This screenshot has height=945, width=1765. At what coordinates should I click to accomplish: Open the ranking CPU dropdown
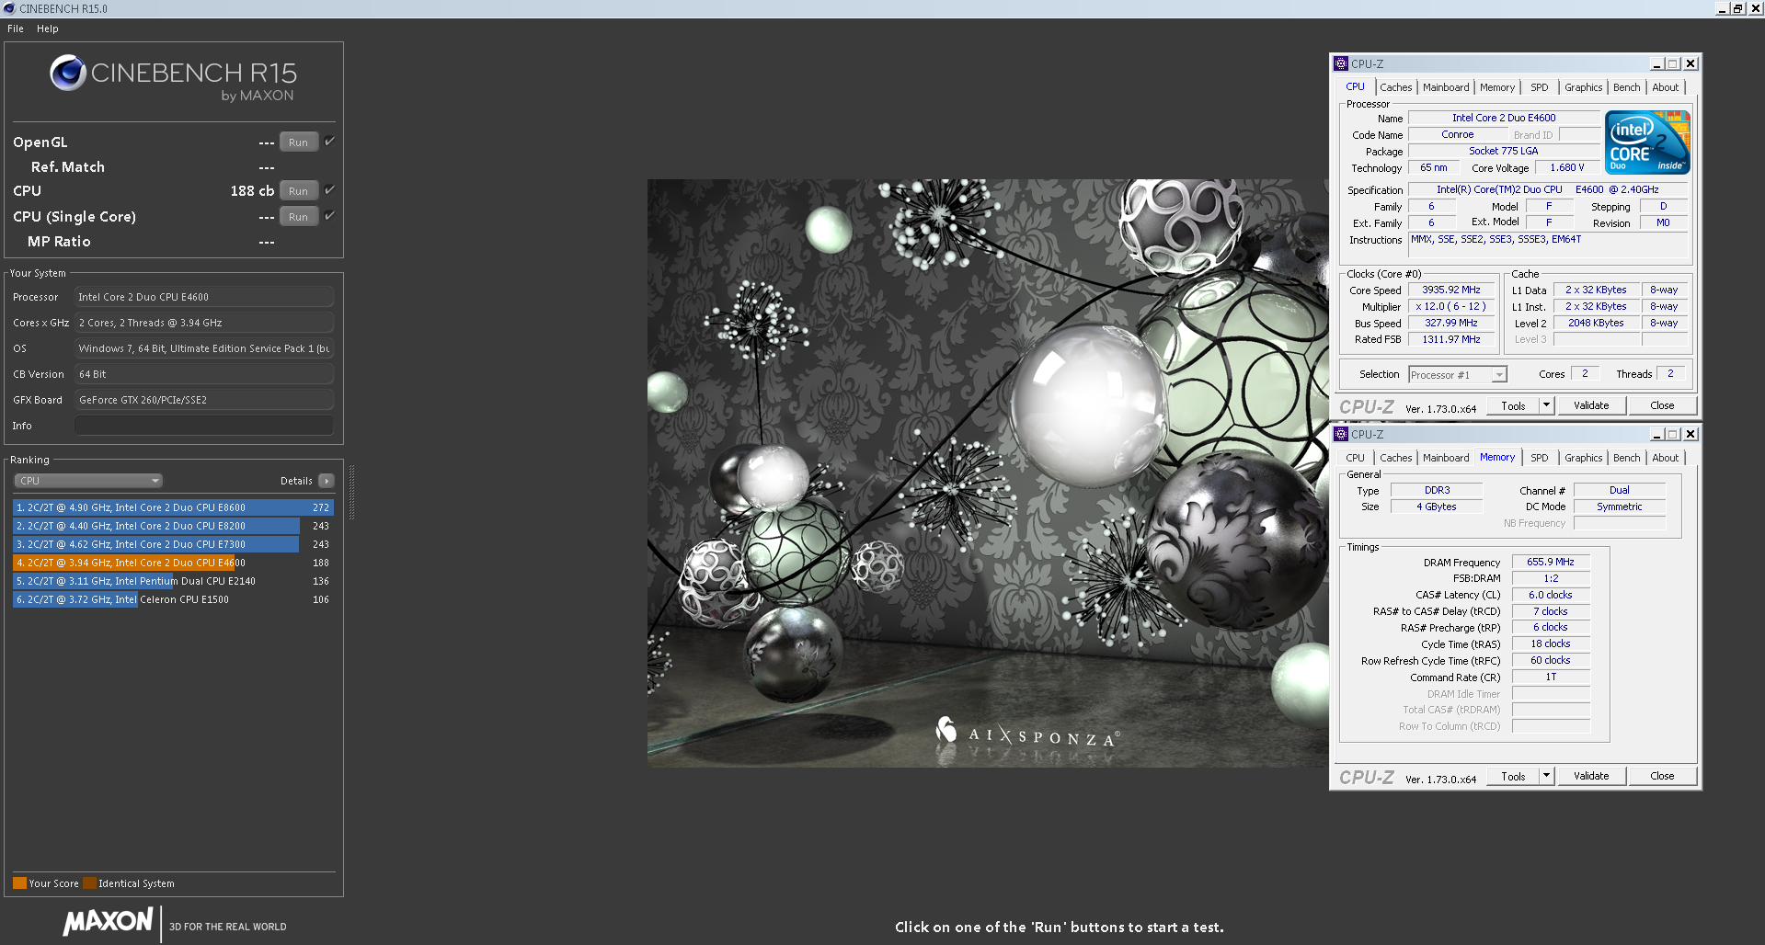pos(88,481)
